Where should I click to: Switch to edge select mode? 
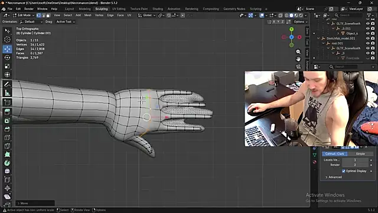click(43, 15)
